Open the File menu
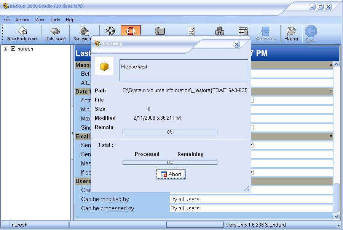Image resolution: width=343 pixels, height=230 pixels. 6,20
